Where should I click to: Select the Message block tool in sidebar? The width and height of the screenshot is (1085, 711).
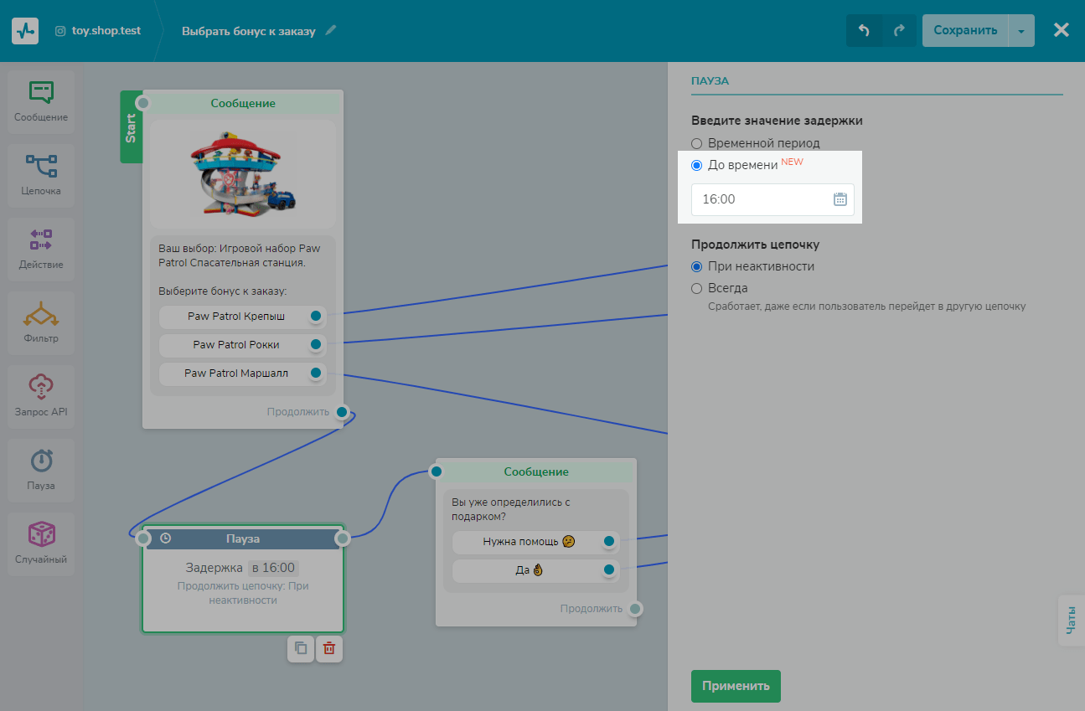click(x=41, y=100)
